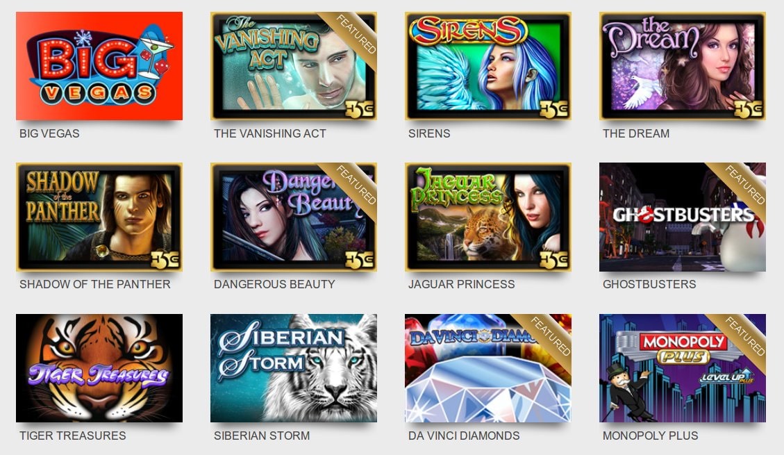Select the Jaguar Princess game image
Image resolution: width=784 pixels, height=455 pixels.
pos(488,217)
